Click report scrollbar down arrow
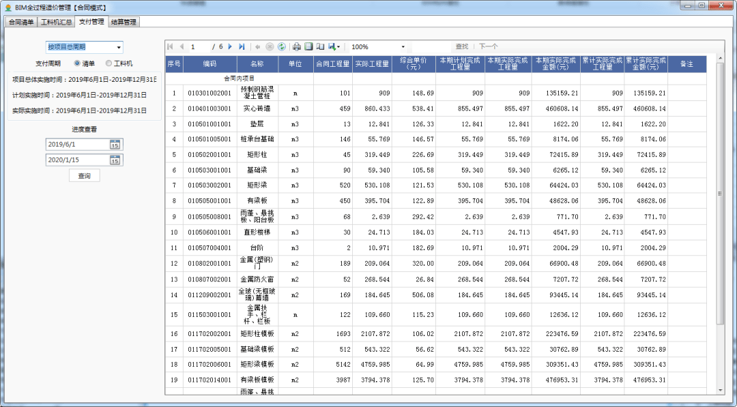The image size is (737, 407). pos(720,391)
